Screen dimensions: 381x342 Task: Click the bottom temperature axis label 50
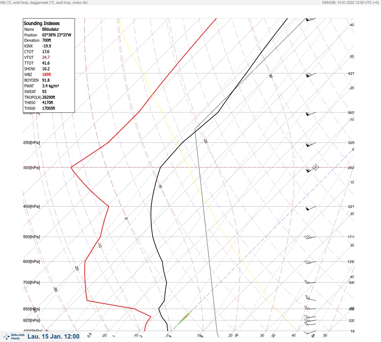click(325, 336)
